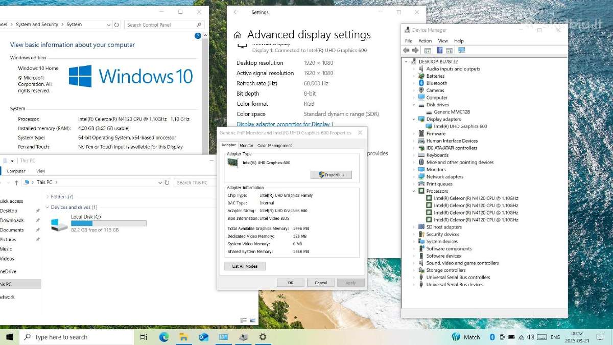Open Microsoft Edge from the taskbar

tap(164, 337)
